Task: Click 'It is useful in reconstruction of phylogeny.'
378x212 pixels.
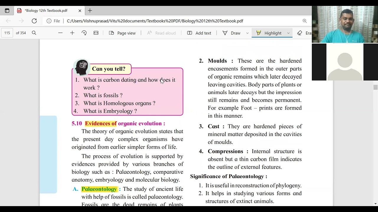Action: pos(253,185)
